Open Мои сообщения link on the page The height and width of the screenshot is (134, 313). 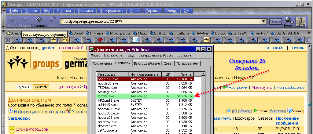tap(291, 87)
